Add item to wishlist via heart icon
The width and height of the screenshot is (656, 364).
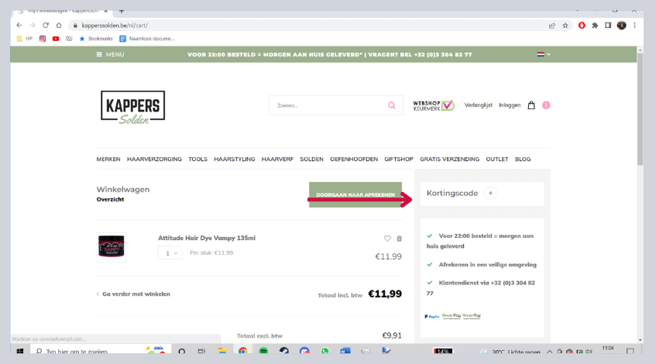click(x=387, y=239)
